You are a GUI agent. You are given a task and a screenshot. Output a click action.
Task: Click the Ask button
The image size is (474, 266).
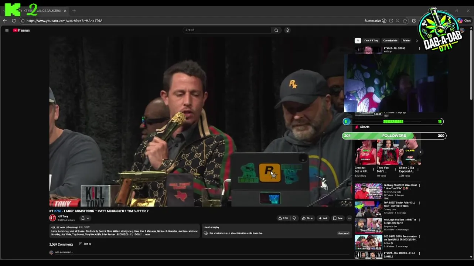click(323, 218)
